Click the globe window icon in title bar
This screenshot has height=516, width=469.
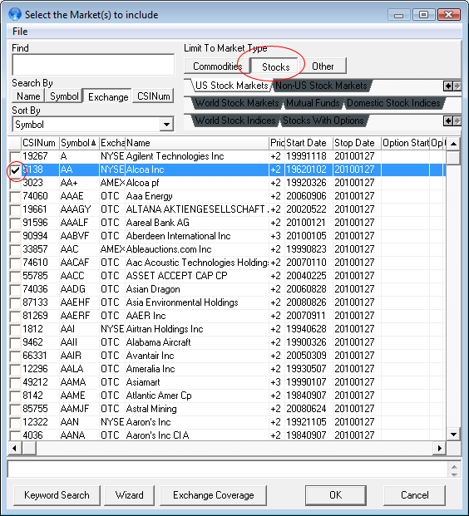pos(15,14)
